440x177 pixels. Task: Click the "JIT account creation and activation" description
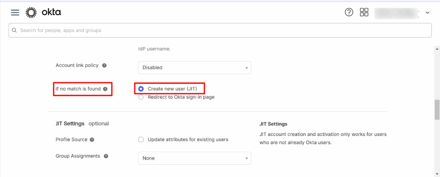(323, 138)
